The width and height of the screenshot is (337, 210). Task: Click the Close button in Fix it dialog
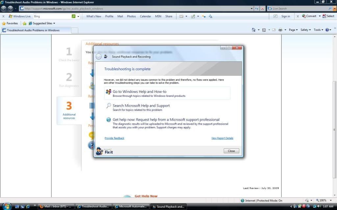(231, 151)
